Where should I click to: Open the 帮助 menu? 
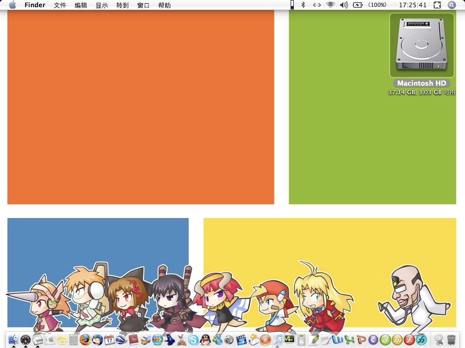click(x=164, y=5)
